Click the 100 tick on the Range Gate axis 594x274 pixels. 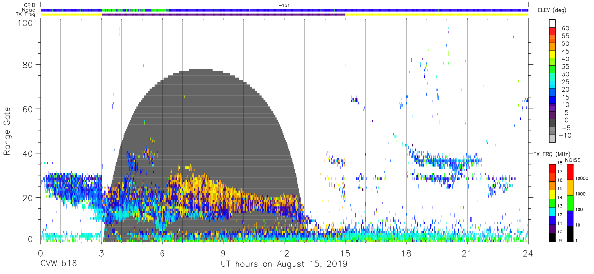[25, 22]
